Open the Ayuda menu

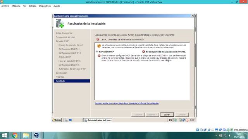[57, 6]
